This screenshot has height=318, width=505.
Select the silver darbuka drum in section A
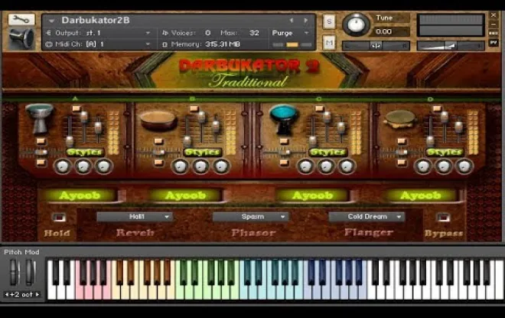[x=39, y=118]
